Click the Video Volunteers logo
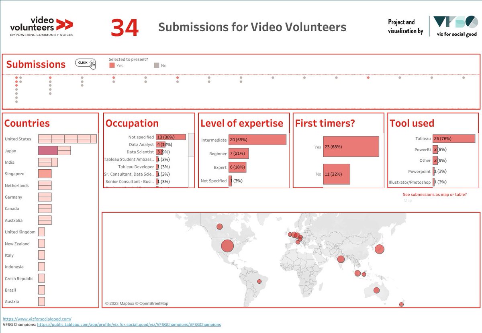The width and height of the screenshot is (482, 333). [x=40, y=26]
